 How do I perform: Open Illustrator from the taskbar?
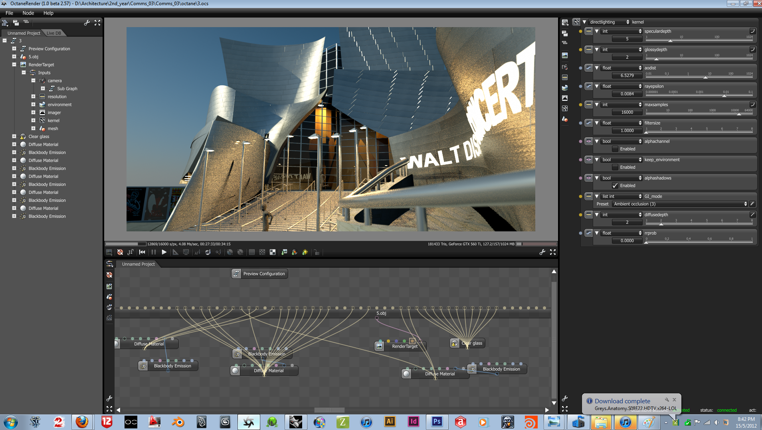(390, 422)
